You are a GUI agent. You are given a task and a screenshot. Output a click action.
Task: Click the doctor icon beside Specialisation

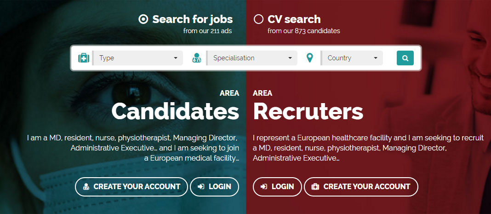(197, 58)
